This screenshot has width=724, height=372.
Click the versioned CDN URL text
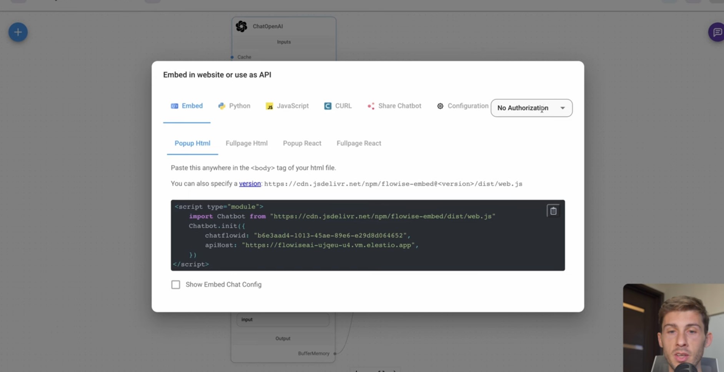[393, 184]
